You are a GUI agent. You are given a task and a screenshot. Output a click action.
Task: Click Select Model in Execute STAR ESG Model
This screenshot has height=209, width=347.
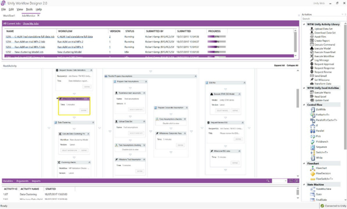click(x=222, y=110)
